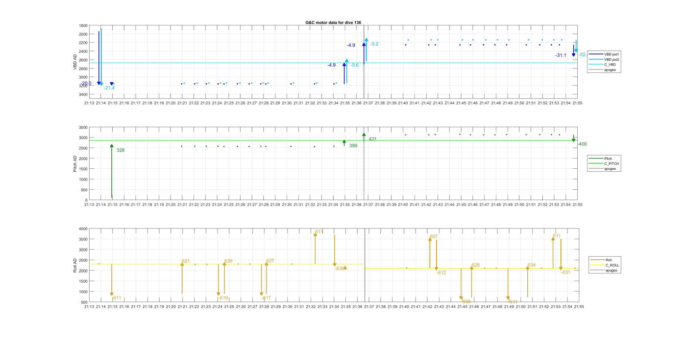
Task: Click the "328" pitch data label
Action: click(x=121, y=150)
